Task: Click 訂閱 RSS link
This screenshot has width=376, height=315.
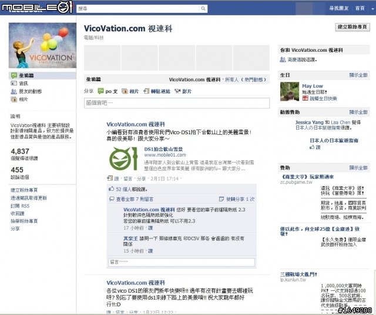Action: [20, 206]
